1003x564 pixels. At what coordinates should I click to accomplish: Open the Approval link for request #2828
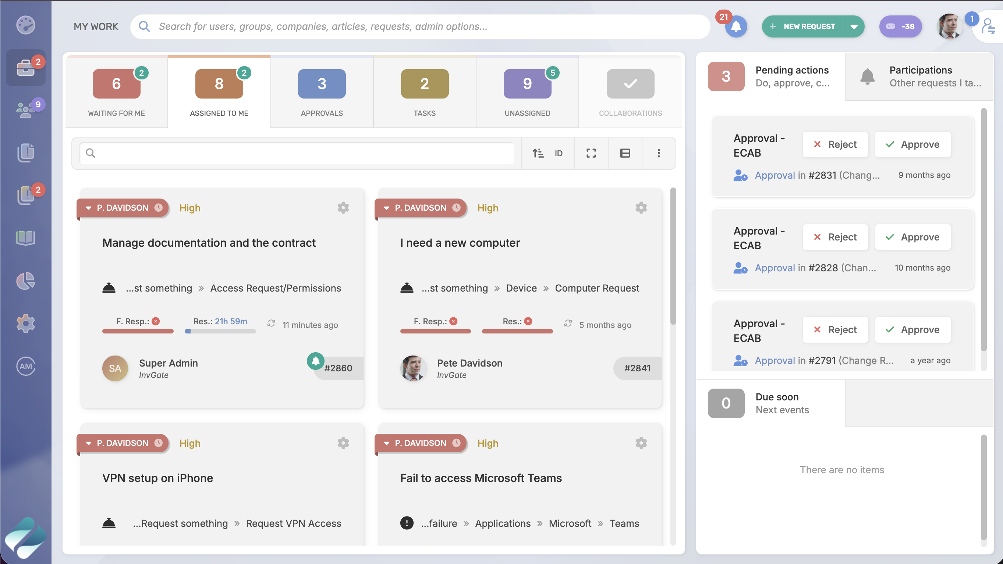tap(775, 268)
